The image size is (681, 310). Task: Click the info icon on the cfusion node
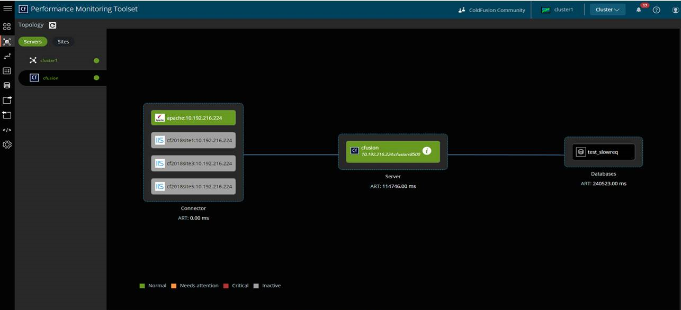(x=427, y=151)
